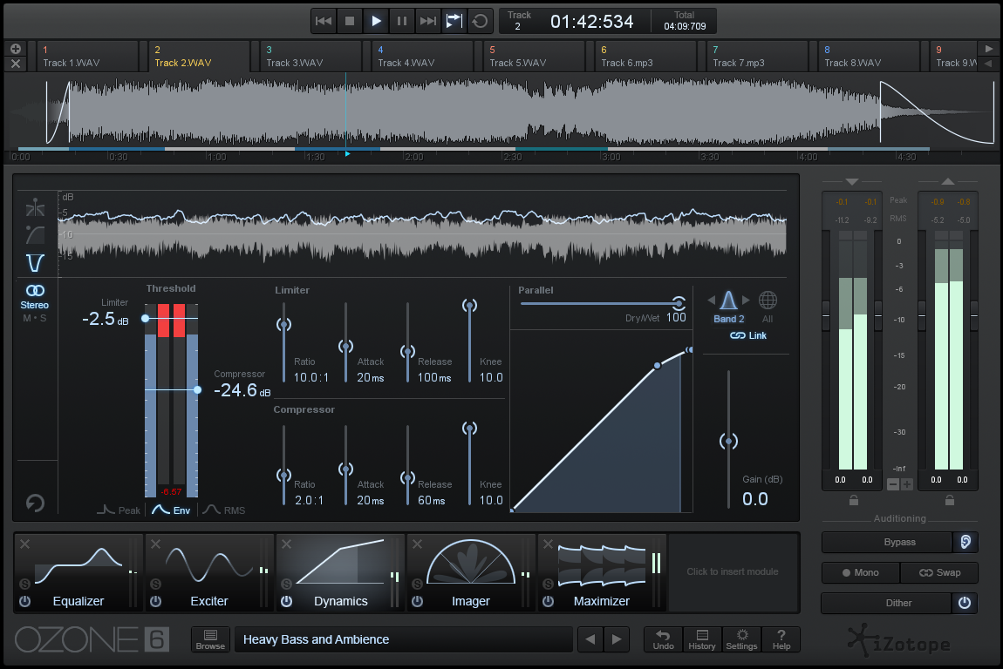The height and width of the screenshot is (669, 1003).
Task: Toggle the Dither power button
Action: click(965, 603)
